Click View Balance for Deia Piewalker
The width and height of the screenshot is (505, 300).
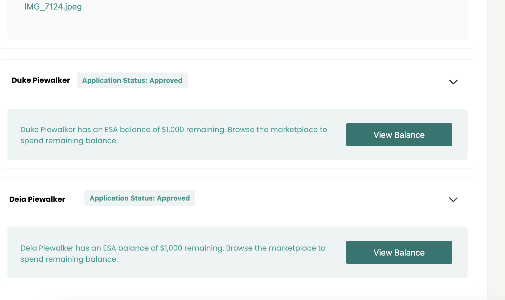click(x=399, y=252)
